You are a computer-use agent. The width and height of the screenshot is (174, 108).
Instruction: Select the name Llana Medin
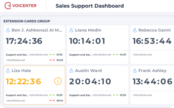pyautogui.click(x=88, y=30)
